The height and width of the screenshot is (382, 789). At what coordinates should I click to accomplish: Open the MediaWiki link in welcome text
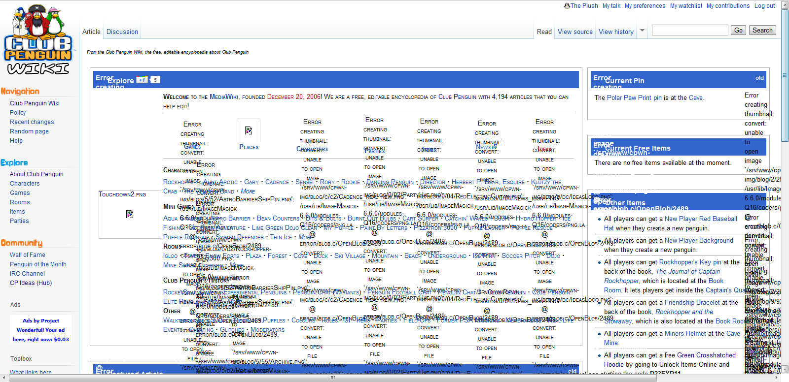(x=224, y=97)
